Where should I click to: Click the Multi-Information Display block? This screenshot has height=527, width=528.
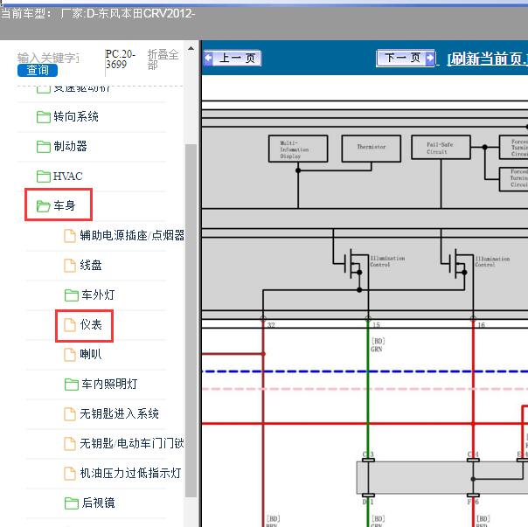[x=298, y=149]
